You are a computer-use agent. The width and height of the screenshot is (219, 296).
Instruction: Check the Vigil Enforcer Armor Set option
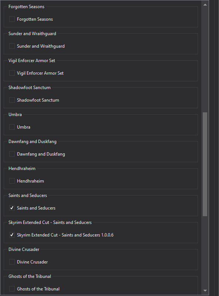point(12,73)
